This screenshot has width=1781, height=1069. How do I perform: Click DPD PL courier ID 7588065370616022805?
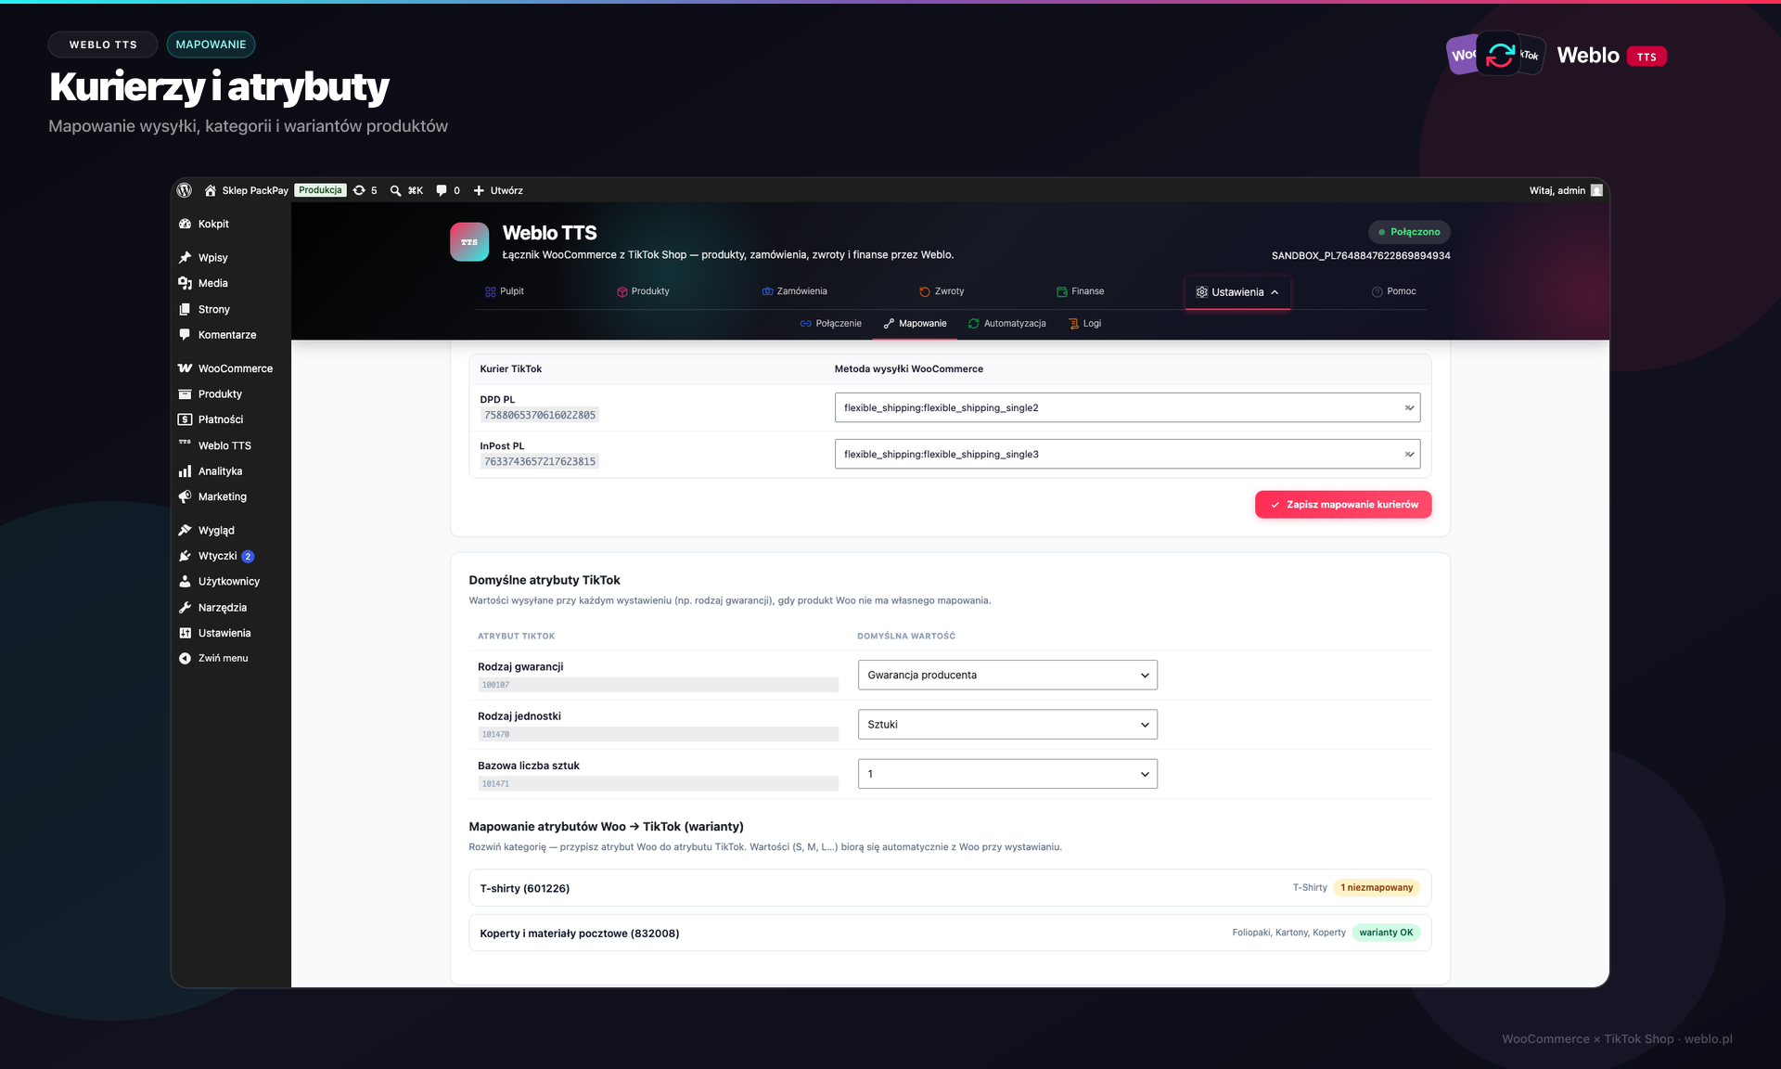pyautogui.click(x=540, y=415)
